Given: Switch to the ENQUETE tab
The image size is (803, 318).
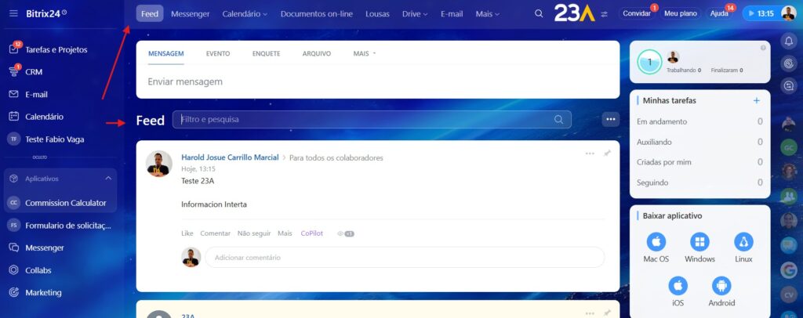Looking at the screenshot, I should [266, 54].
